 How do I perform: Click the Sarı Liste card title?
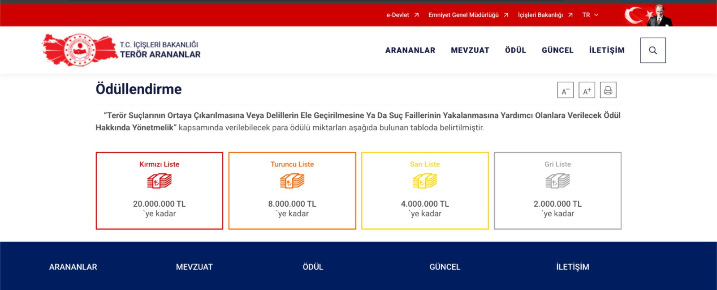[425, 164]
